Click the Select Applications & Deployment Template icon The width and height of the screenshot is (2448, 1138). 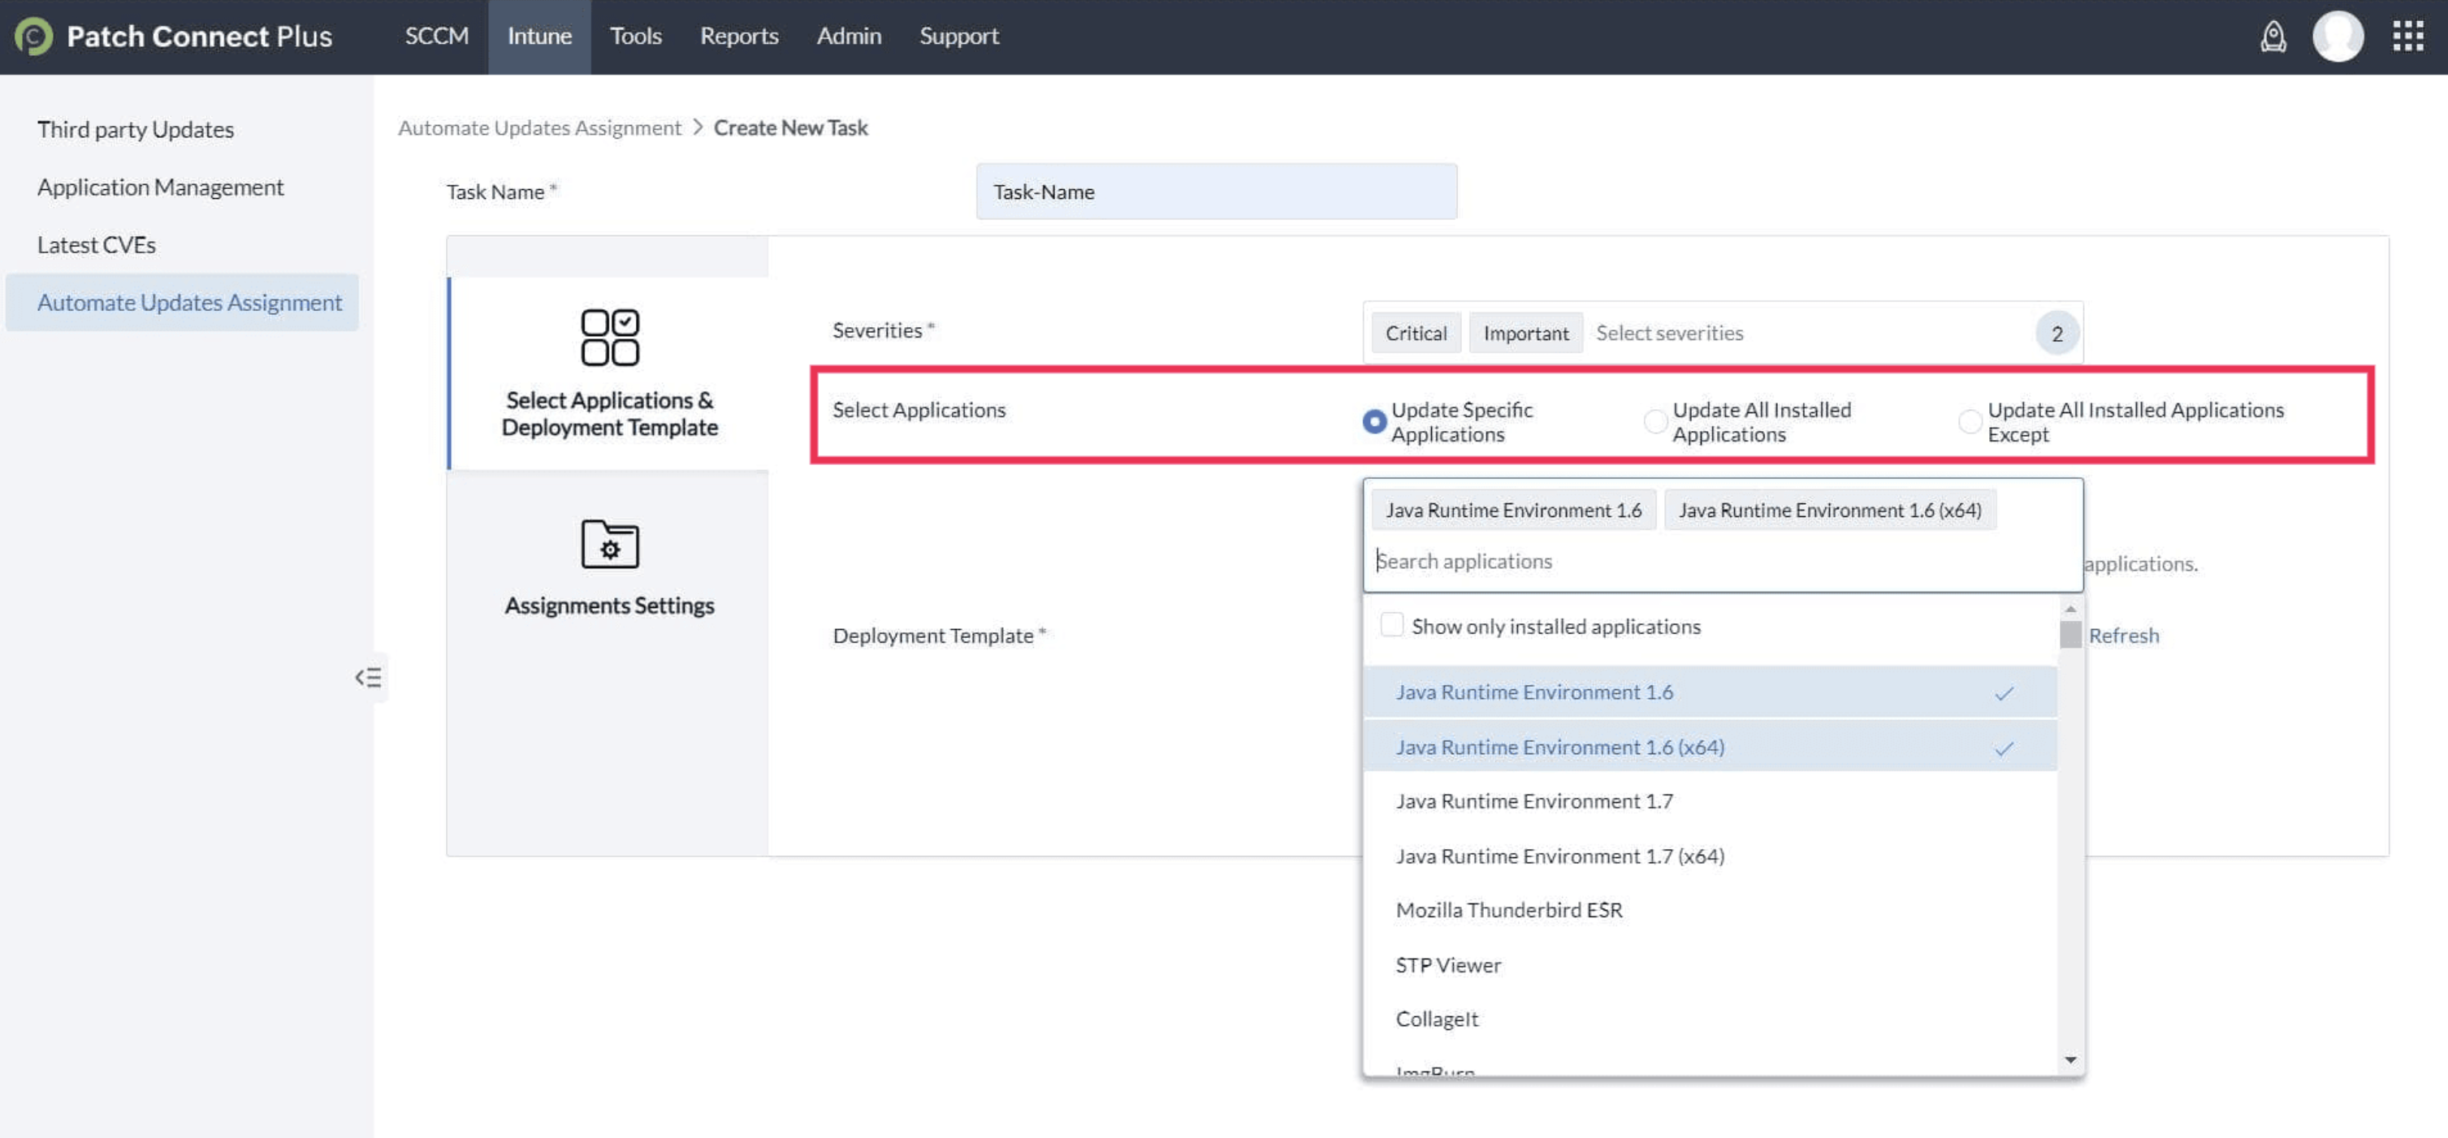[x=609, y=337]
